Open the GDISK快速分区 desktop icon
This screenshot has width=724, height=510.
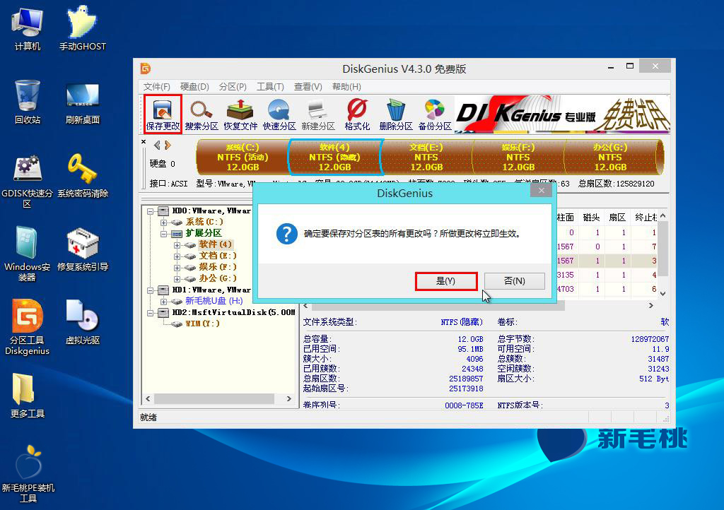(x=28, y=181)
